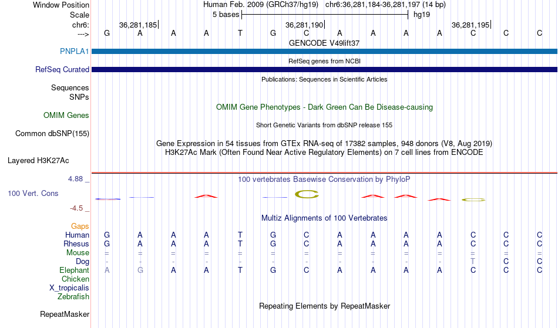The height and width of the screenshot is (328, 558).
Task: Click the Sequences track label
Action: tap(70, 87)
